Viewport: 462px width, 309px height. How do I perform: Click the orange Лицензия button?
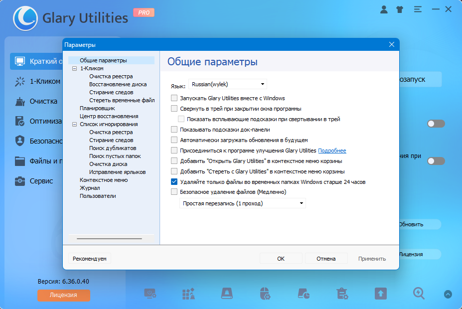point(64,295)
